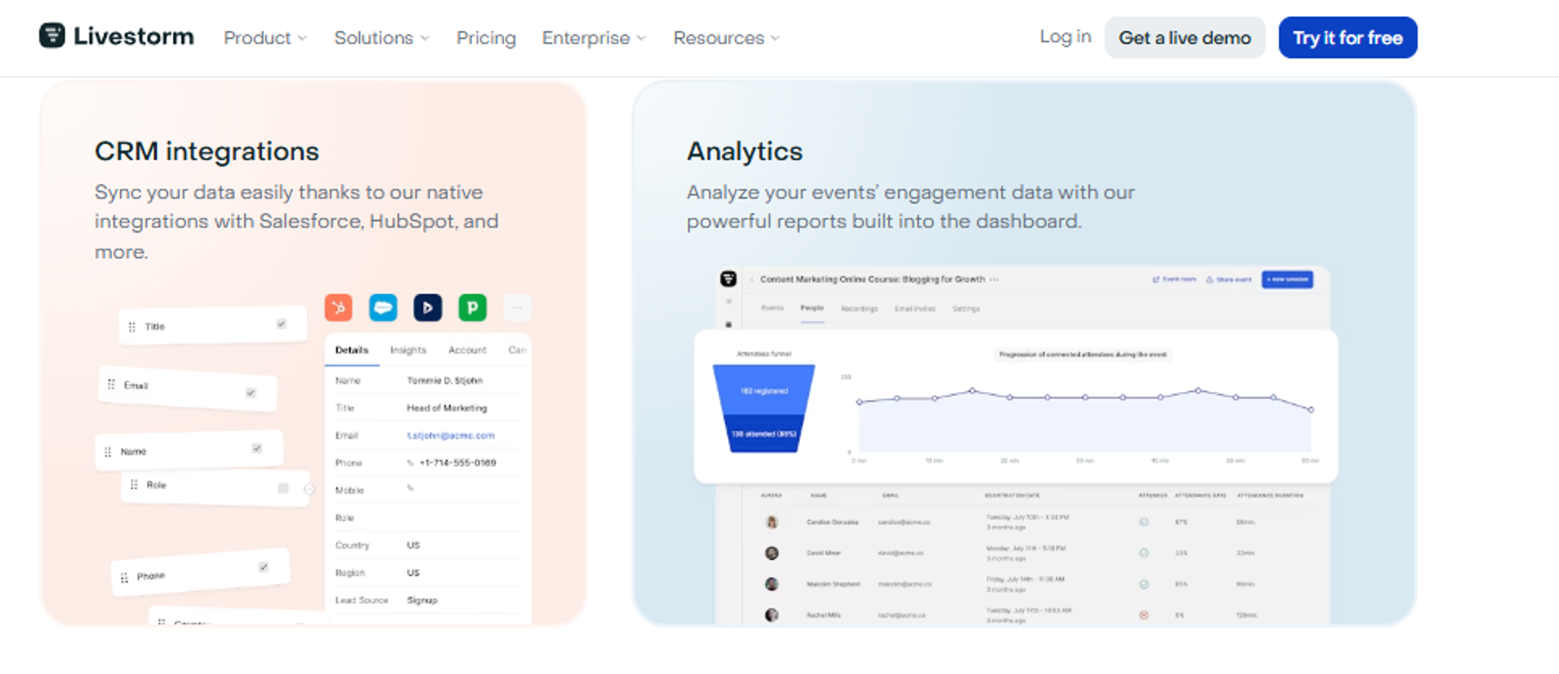Switch to the Insights tab
1559x674 pixels.
pos(408,350)
